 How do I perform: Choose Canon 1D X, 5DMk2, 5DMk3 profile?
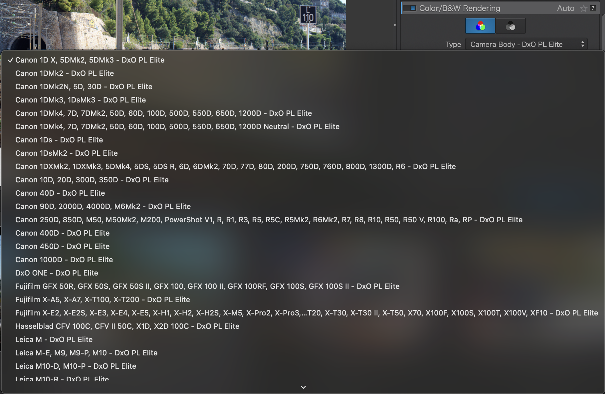click(x=303, y=60)
